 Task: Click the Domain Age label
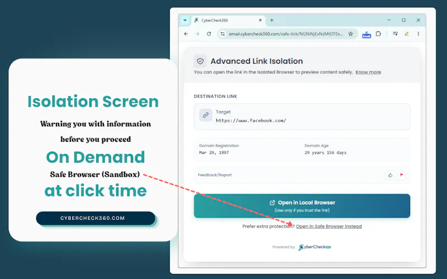(x=316, y=146)
